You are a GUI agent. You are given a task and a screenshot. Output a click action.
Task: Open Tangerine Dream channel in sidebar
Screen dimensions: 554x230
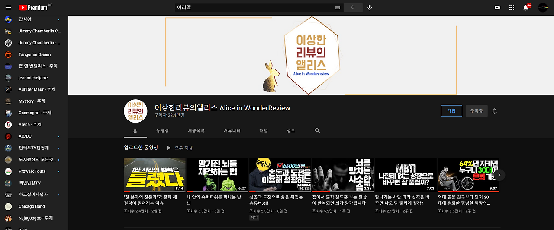pyautogui.click(x=33, y=54)
